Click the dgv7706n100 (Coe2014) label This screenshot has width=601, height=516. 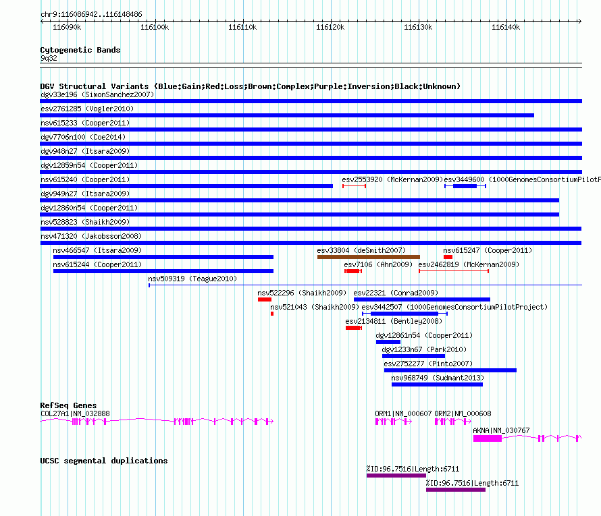point(83,137)
